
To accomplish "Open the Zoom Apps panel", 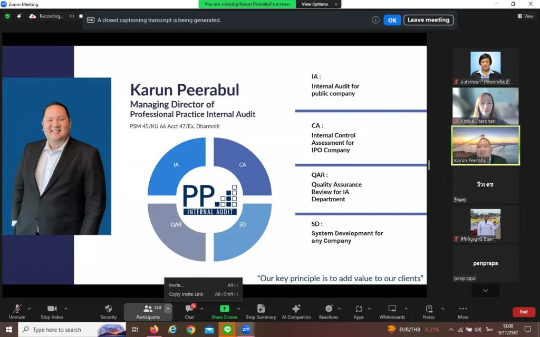I will pos(359,312).
